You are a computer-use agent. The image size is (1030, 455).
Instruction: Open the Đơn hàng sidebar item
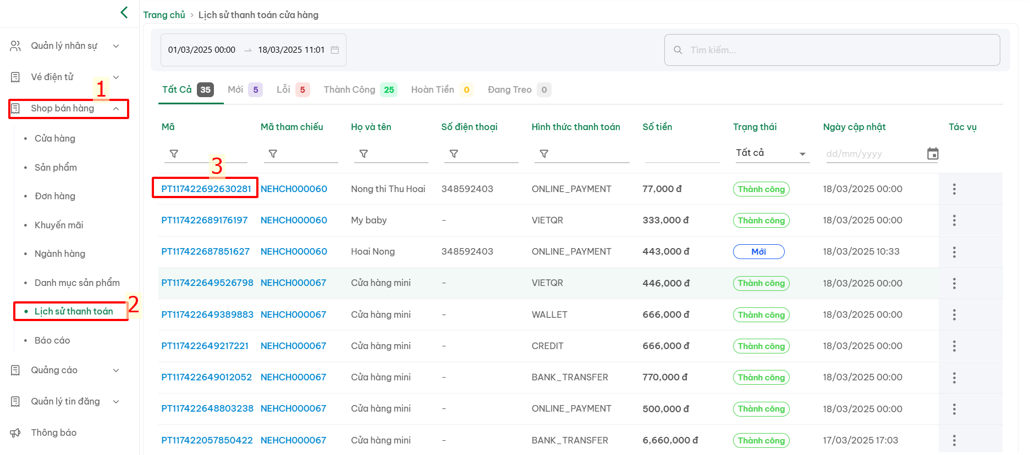[x=55, y=196]
